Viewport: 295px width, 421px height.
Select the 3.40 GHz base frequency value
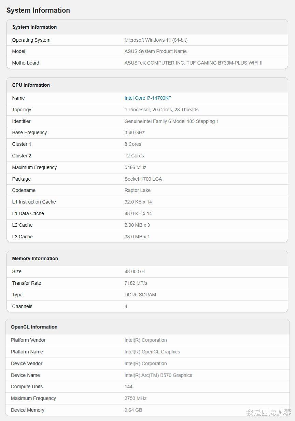pyautogui.click(x=135, y=132)
